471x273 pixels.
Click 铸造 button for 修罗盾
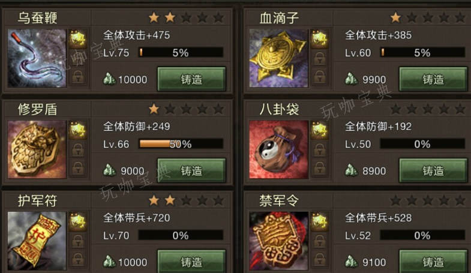(191, 170)
